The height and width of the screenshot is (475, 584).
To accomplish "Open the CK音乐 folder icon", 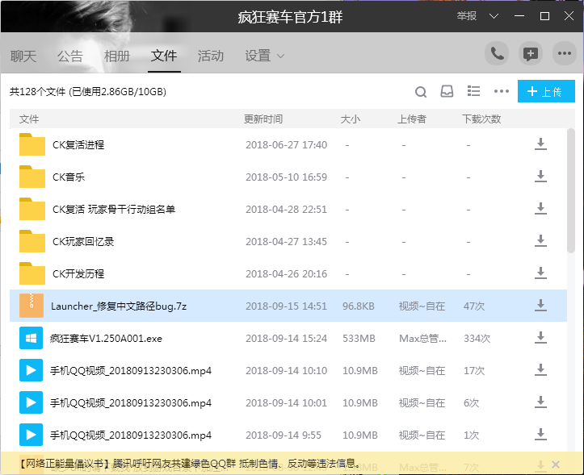I will click(x=32, y=177).
